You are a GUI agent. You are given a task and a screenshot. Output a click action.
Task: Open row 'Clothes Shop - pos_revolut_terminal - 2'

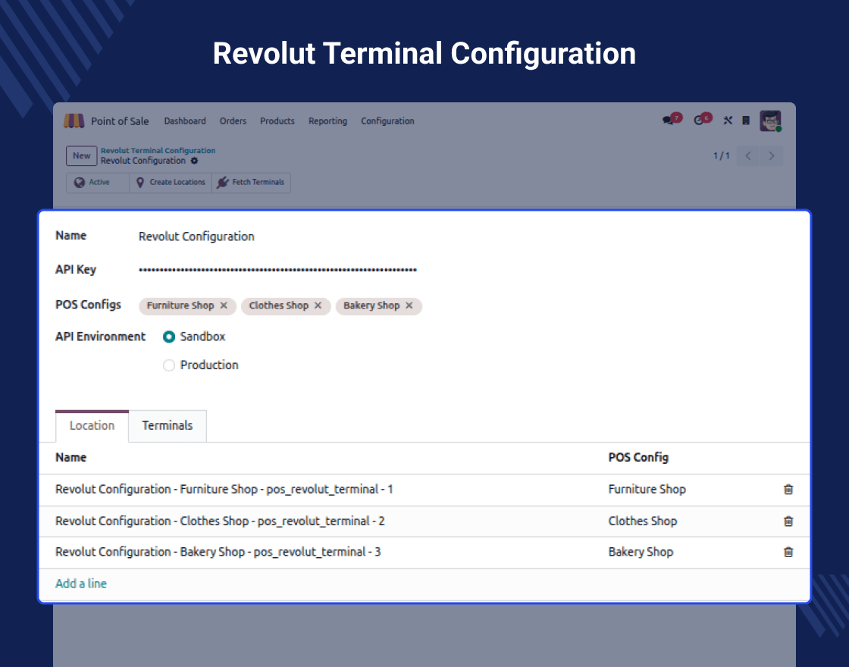220,521
